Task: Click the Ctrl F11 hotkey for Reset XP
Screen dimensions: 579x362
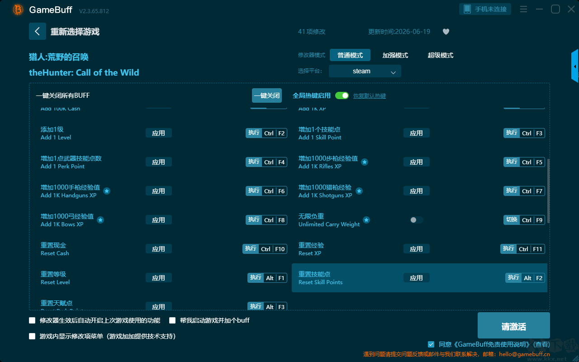Action: click(x=523, y=249)
